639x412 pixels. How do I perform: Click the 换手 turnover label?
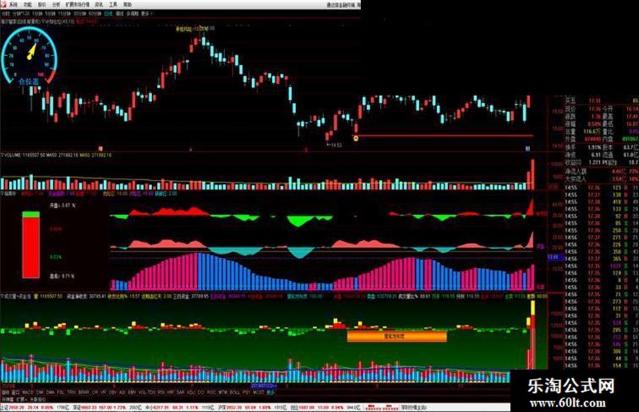pyautogui.click(x=570, y=147)
